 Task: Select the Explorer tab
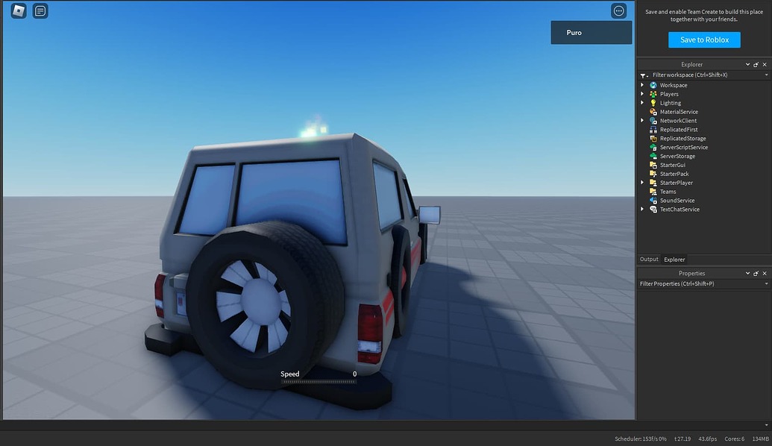pos(674,259)
